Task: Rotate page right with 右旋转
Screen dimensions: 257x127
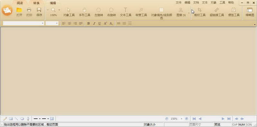Action: point(111,12)
